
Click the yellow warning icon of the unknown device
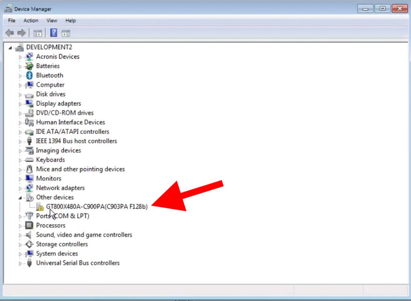coord(39,207)
